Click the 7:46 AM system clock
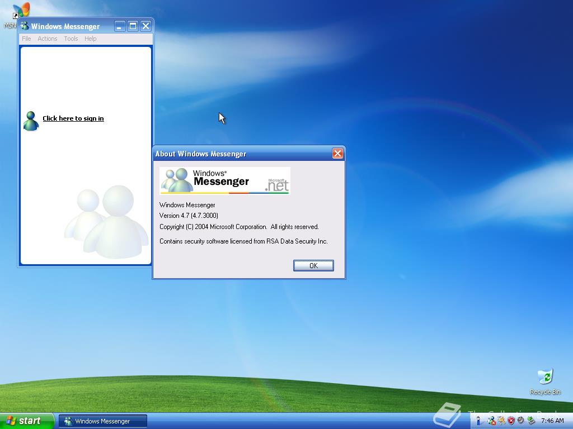573x429 pixels. click(x=552, y=421)
